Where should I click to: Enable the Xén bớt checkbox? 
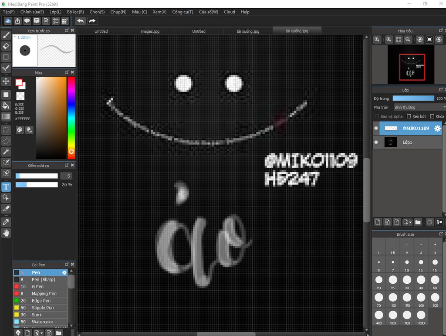(409, 116)
